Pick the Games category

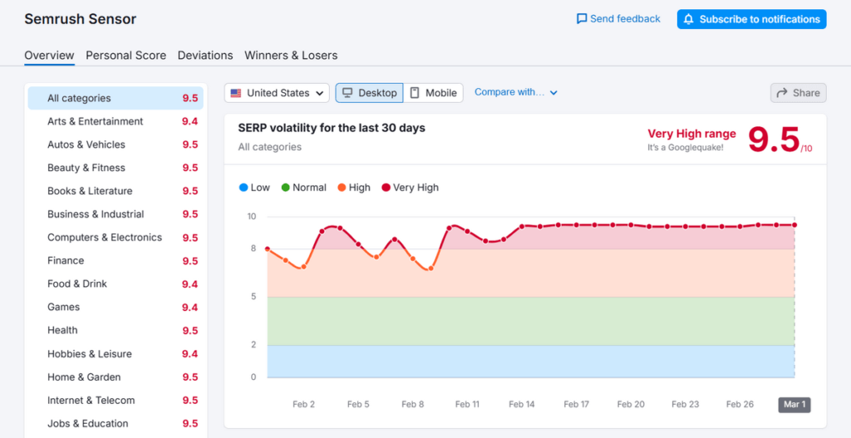(116, 308)
